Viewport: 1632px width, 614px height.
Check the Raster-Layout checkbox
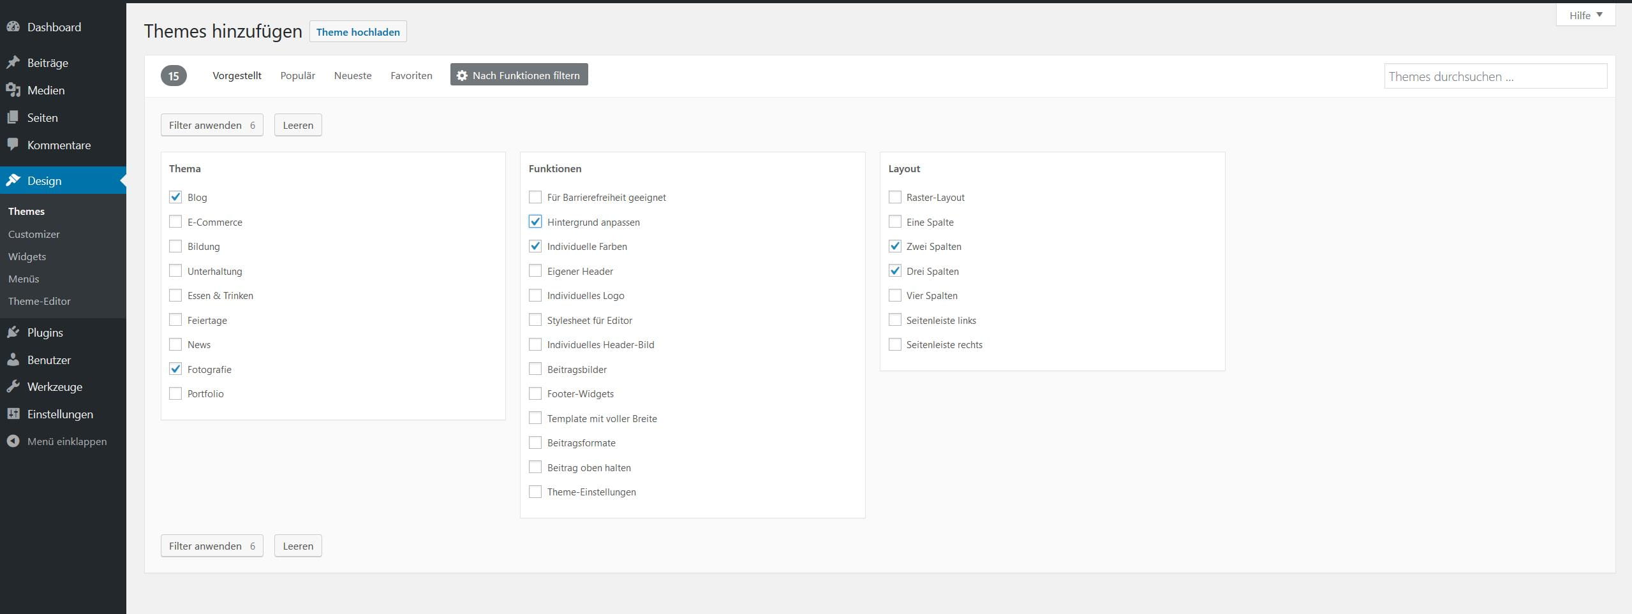coord(895,197)
